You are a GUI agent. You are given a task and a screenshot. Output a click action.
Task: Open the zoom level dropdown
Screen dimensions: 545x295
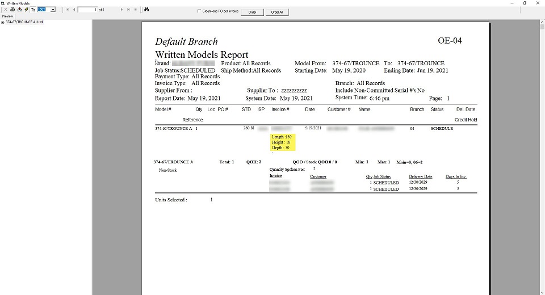pyautogui.click(x=53, y=10)
